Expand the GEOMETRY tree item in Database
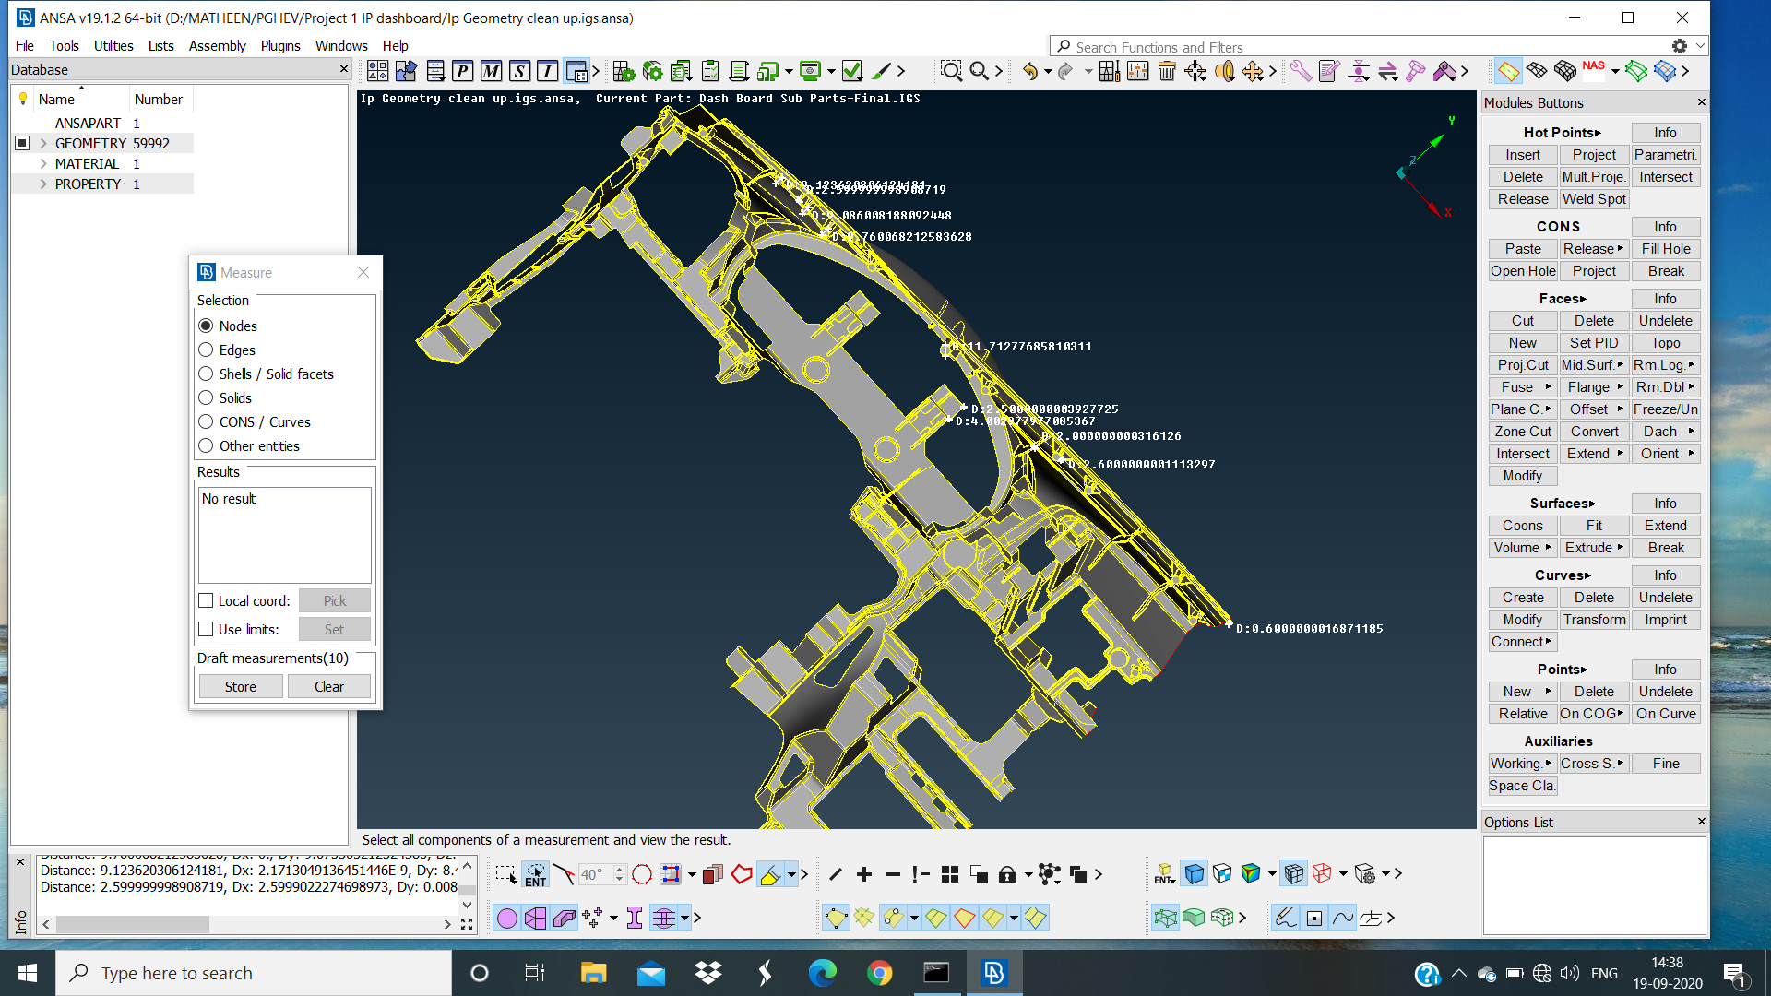The image size is (1771, 996). coord(42,143)
